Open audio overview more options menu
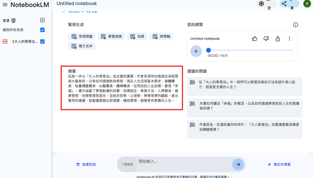Screen dimensions: 313x178 (289, 39)
